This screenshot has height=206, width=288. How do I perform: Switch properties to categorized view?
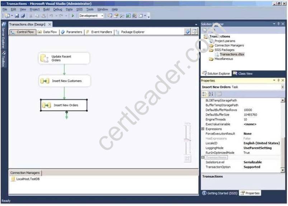click(x=204, y=94)
